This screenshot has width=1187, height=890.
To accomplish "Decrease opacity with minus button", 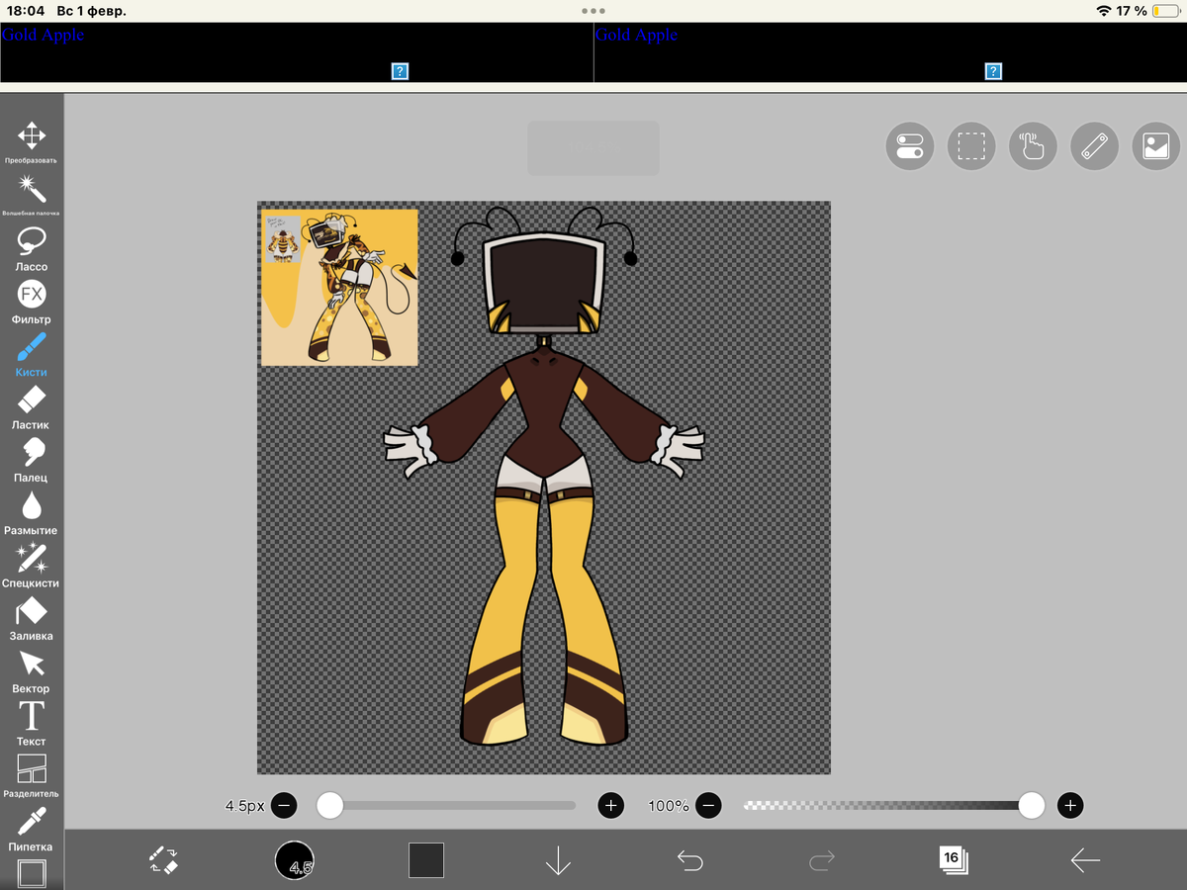I will tap(708, 806).
